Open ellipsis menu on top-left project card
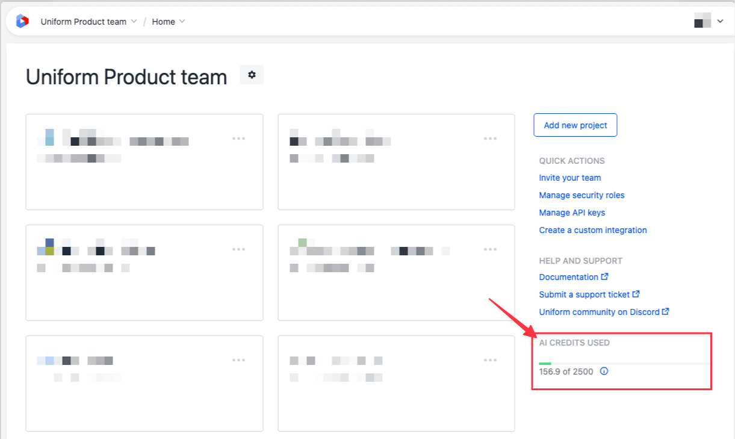Viewport: 735px width, 439px height. click(x=239, y=139)
